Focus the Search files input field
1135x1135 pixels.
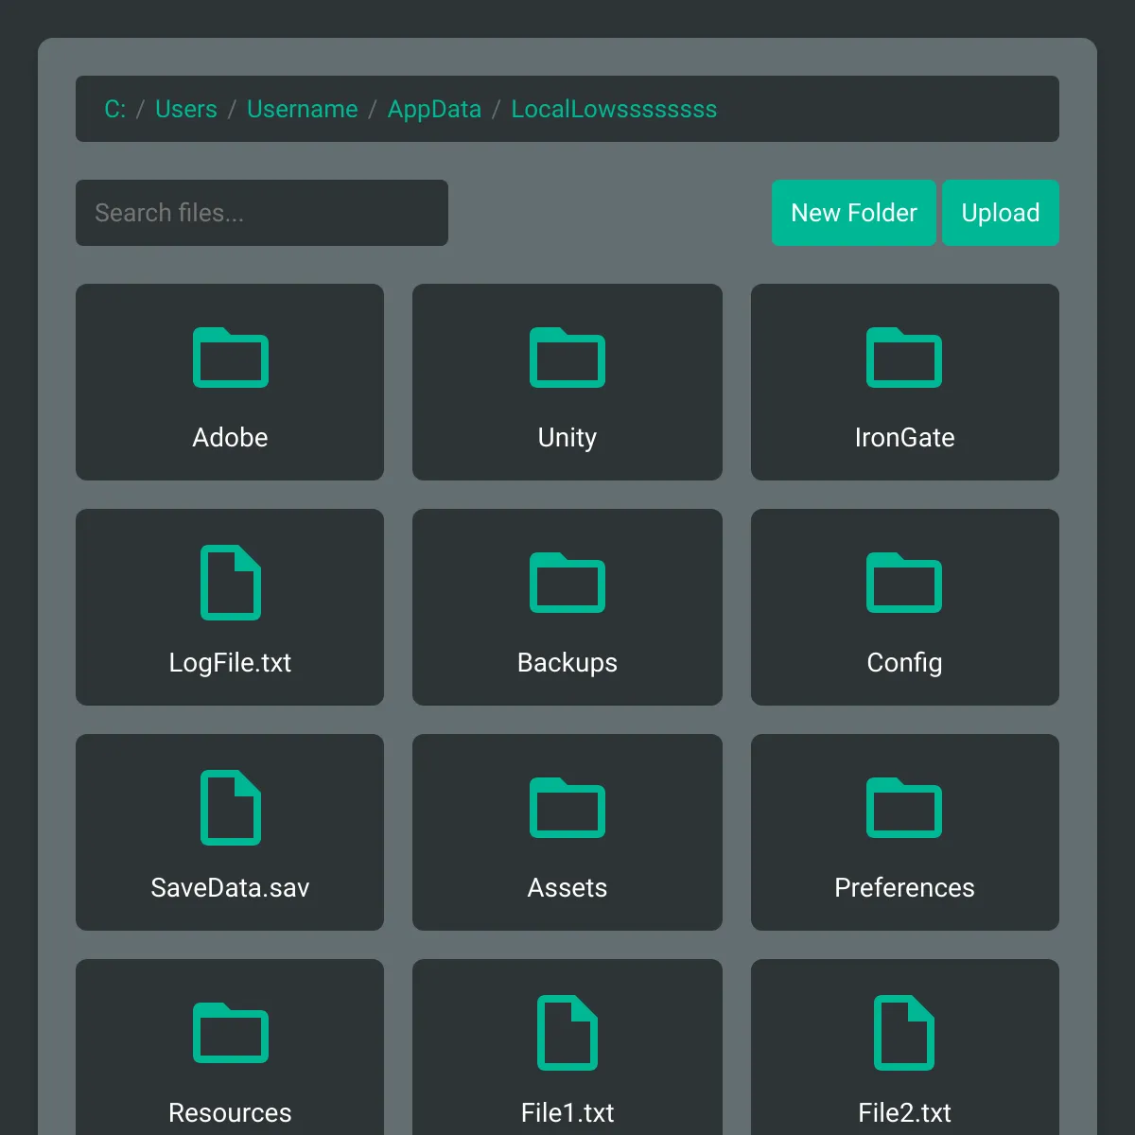pos(262,213)
